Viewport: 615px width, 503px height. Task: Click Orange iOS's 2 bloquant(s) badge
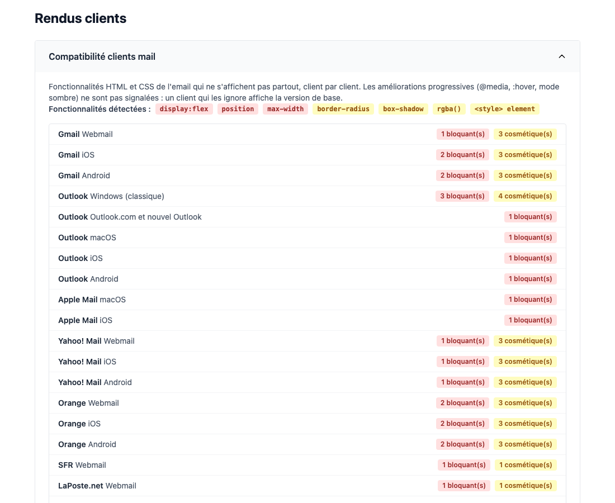462,424
